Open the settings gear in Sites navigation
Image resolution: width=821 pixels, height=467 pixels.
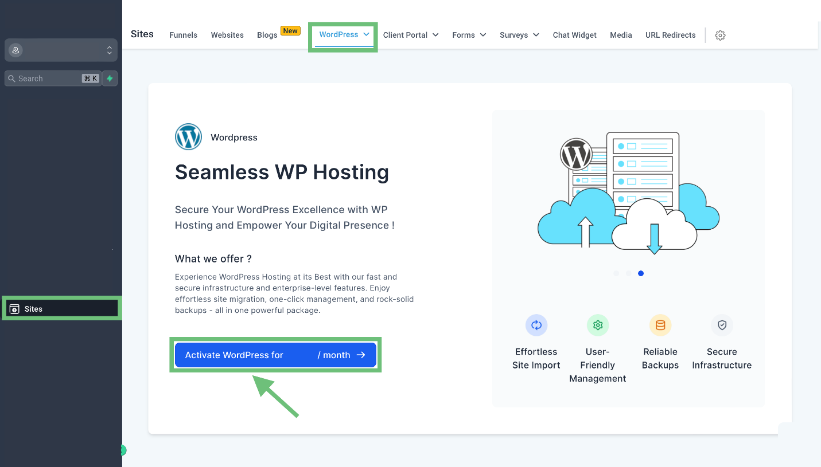pos(720,35)
